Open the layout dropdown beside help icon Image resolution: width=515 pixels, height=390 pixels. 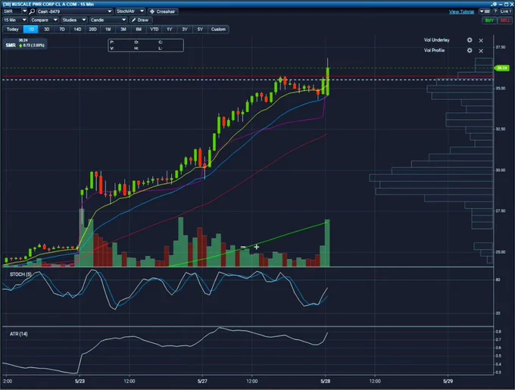[x=485, y=11]
